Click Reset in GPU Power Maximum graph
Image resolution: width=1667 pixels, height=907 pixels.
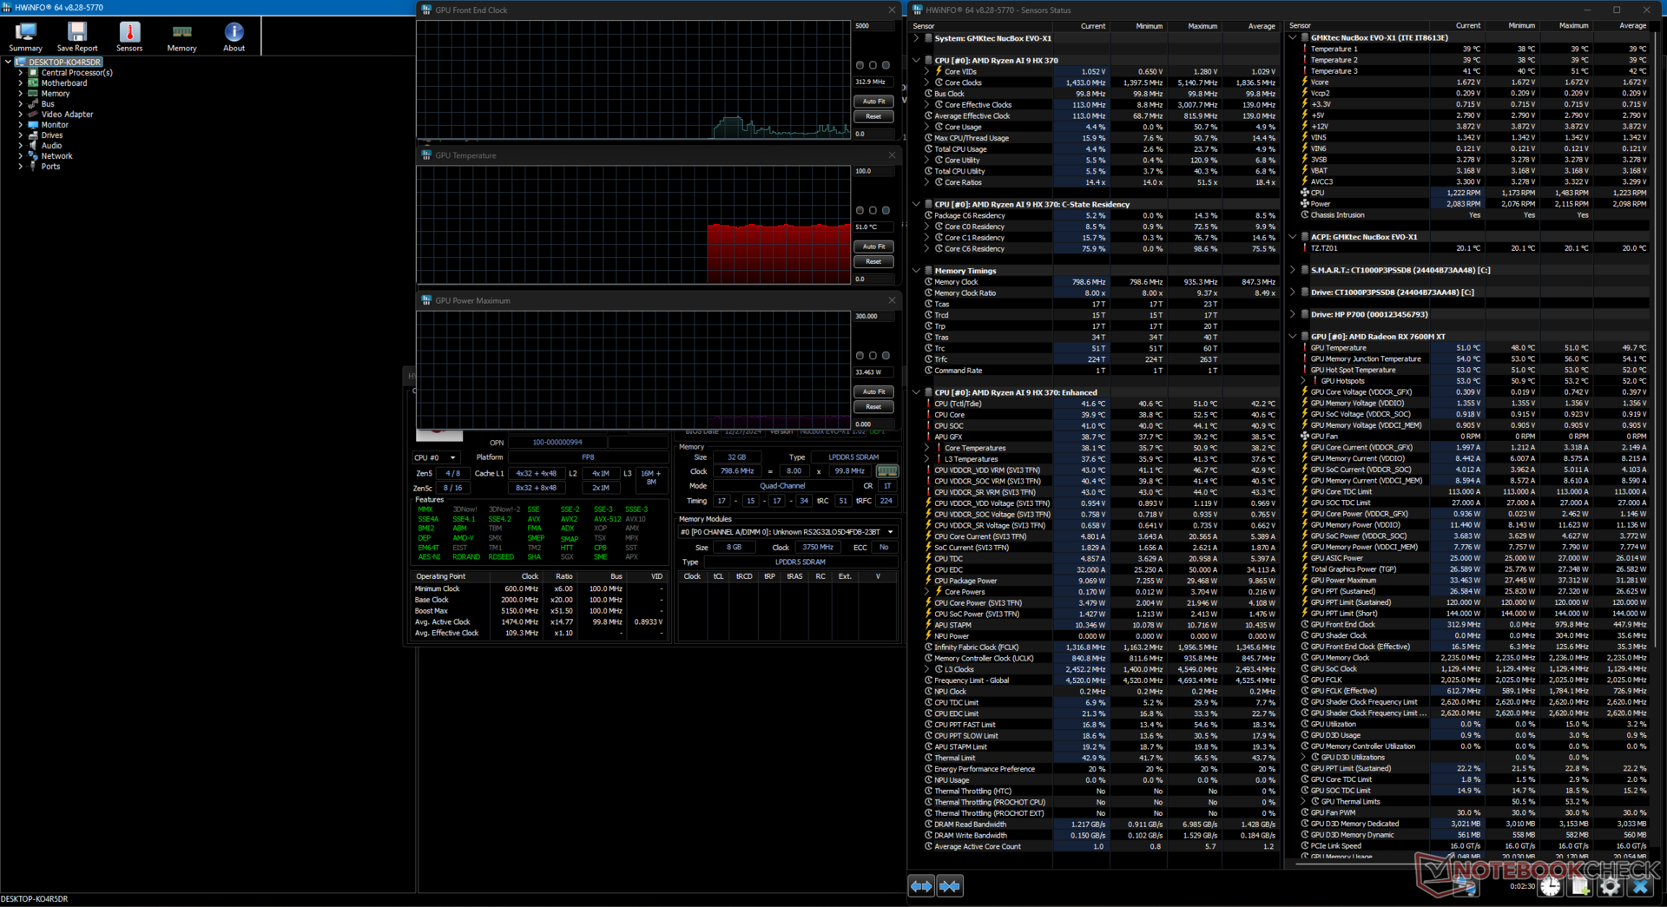(x=873, y=406)
